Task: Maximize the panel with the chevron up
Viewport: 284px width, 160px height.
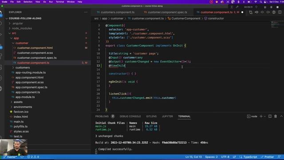Action: pos(281,116)
